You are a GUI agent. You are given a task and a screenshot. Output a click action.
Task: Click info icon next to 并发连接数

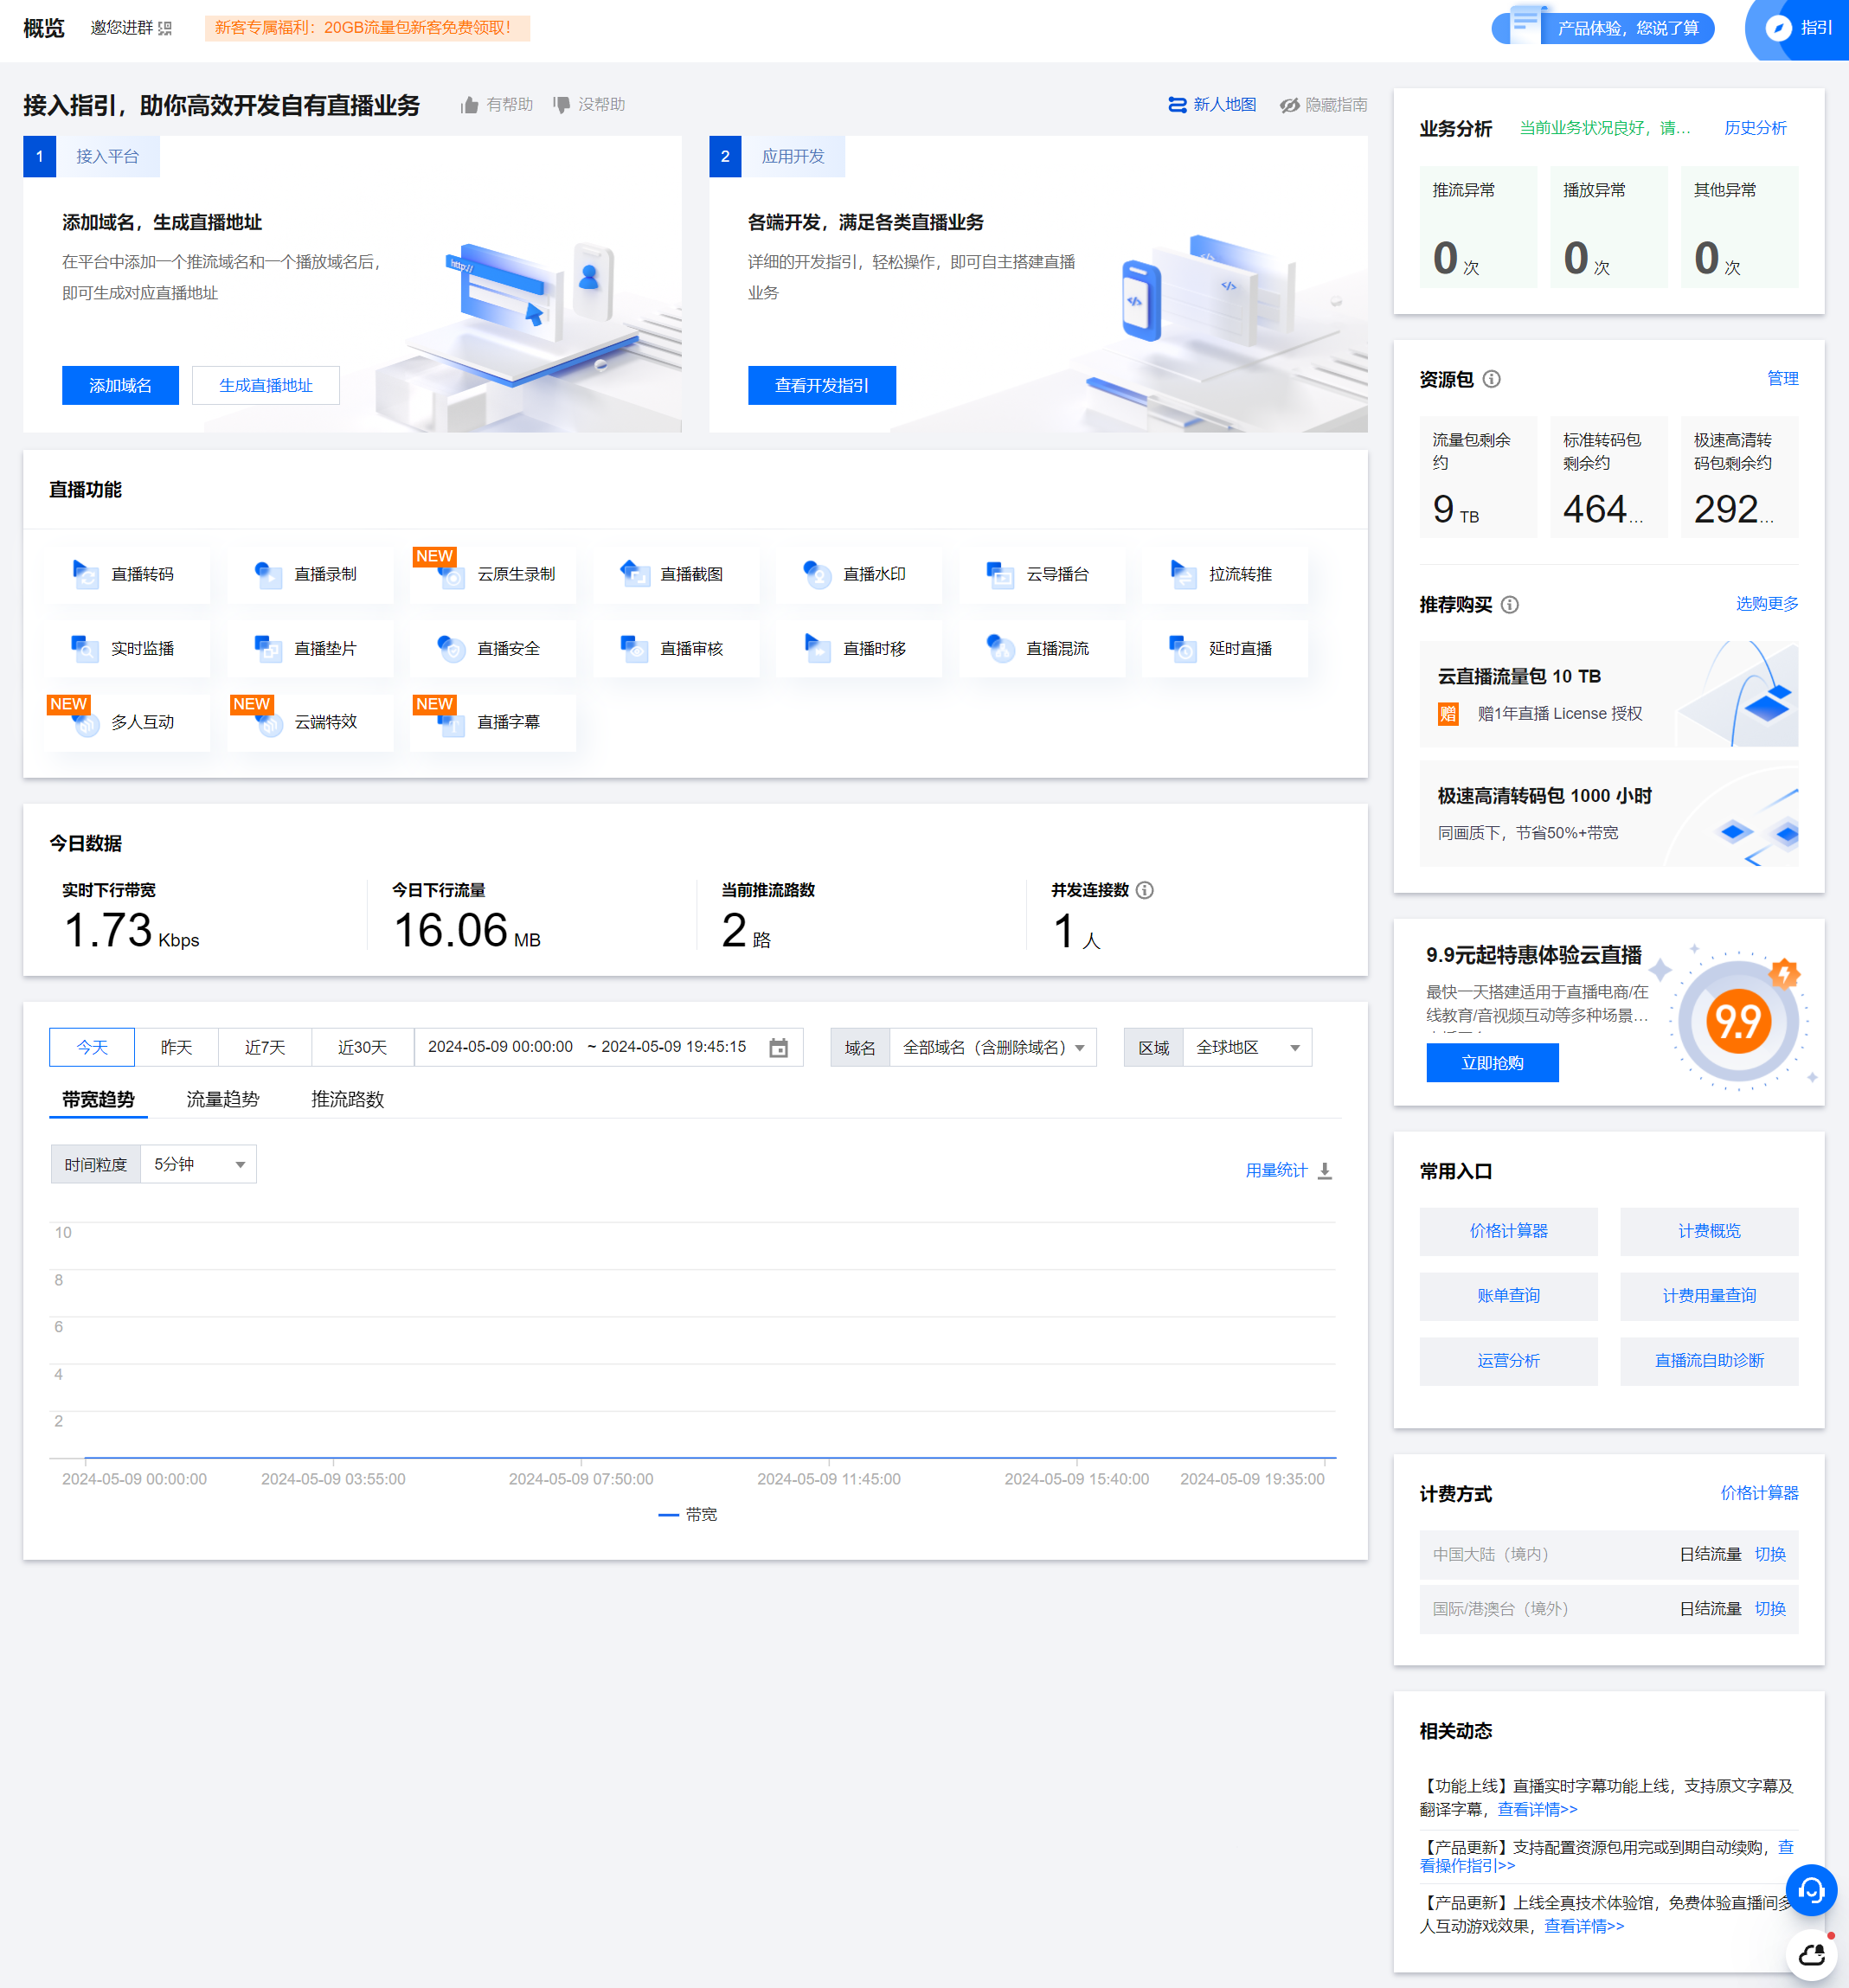(x=1145, y=890)
